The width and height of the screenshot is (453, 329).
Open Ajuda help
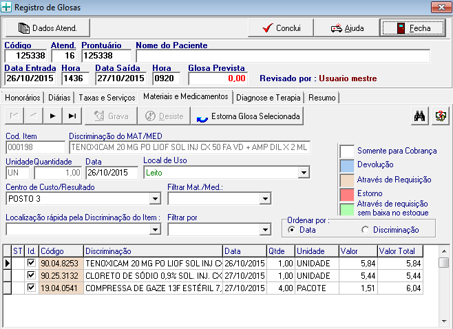pos(347,28)
